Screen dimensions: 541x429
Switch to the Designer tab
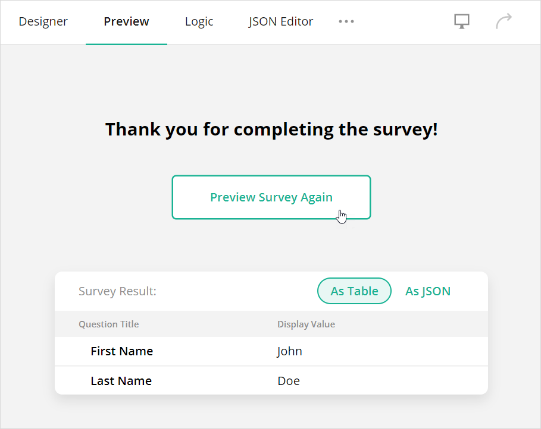[x=43, y=21]
